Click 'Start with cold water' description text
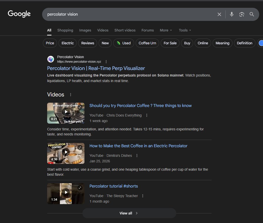 [128, 172]
